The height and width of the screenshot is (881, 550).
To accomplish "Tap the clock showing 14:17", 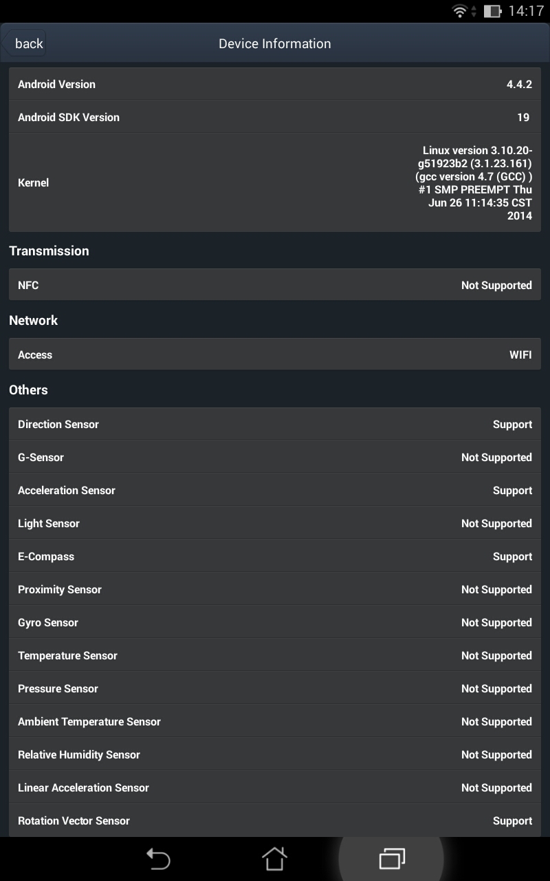I will click(526, 11).
